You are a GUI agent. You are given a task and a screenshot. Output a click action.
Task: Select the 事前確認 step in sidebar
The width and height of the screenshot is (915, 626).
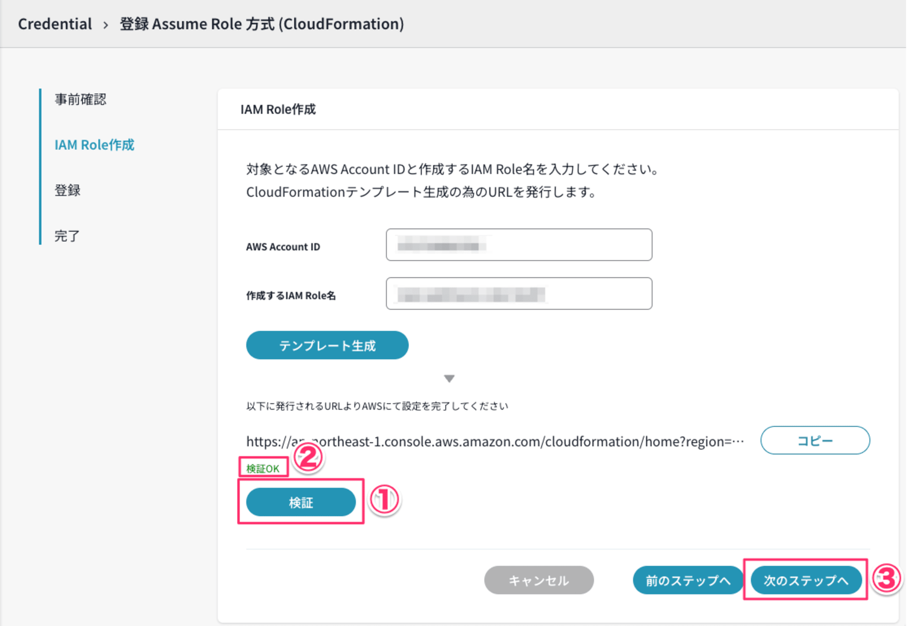[x=81, y=99]
